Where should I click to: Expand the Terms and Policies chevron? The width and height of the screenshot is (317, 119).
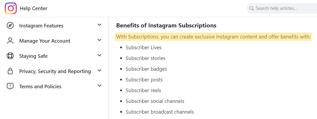(99, 86)
